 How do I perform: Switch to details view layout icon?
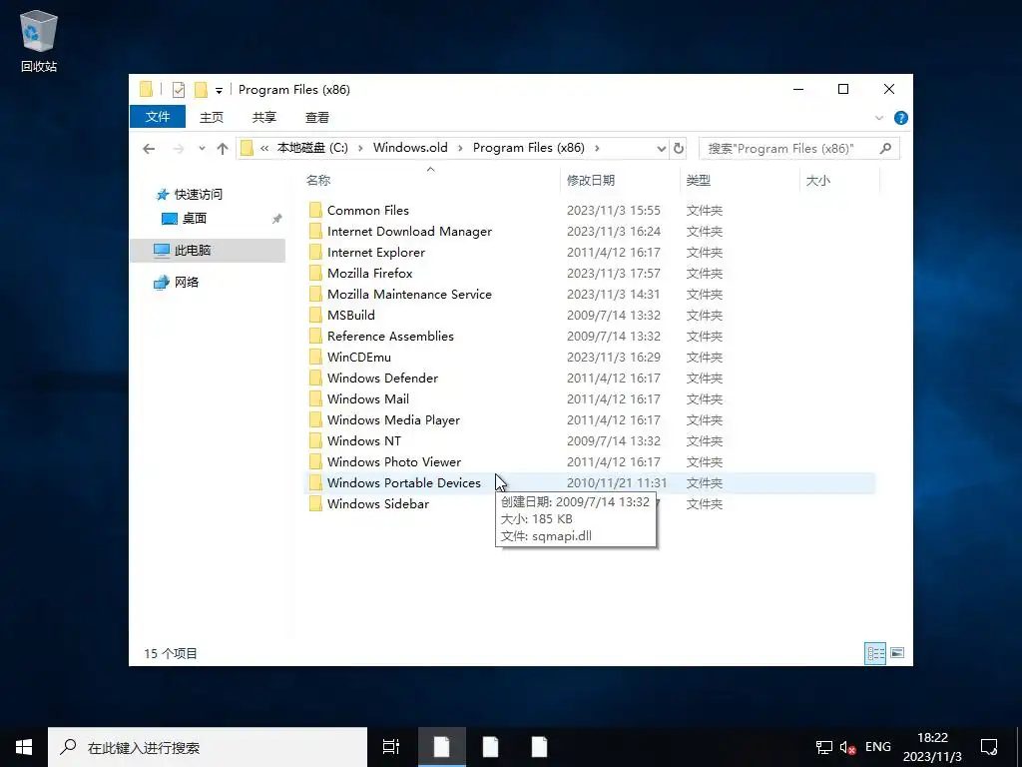tap(875, 653)
